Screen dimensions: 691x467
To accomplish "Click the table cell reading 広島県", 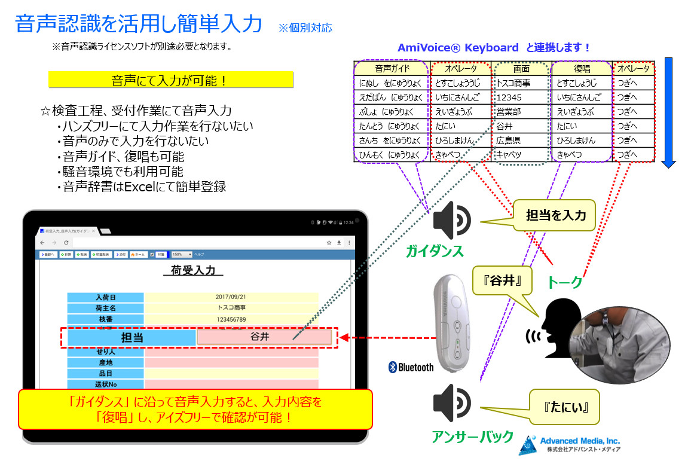I will click(521, 141).
